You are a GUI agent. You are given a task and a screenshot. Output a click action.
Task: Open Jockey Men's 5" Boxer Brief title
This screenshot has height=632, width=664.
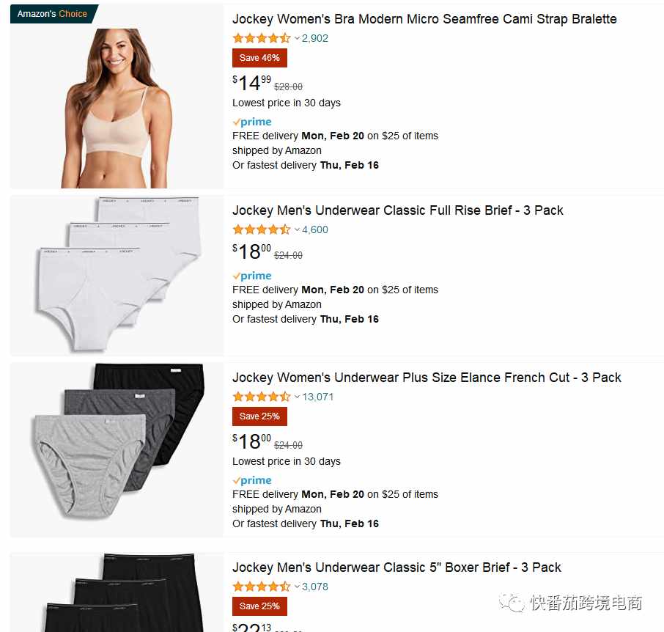click(396, 567)
